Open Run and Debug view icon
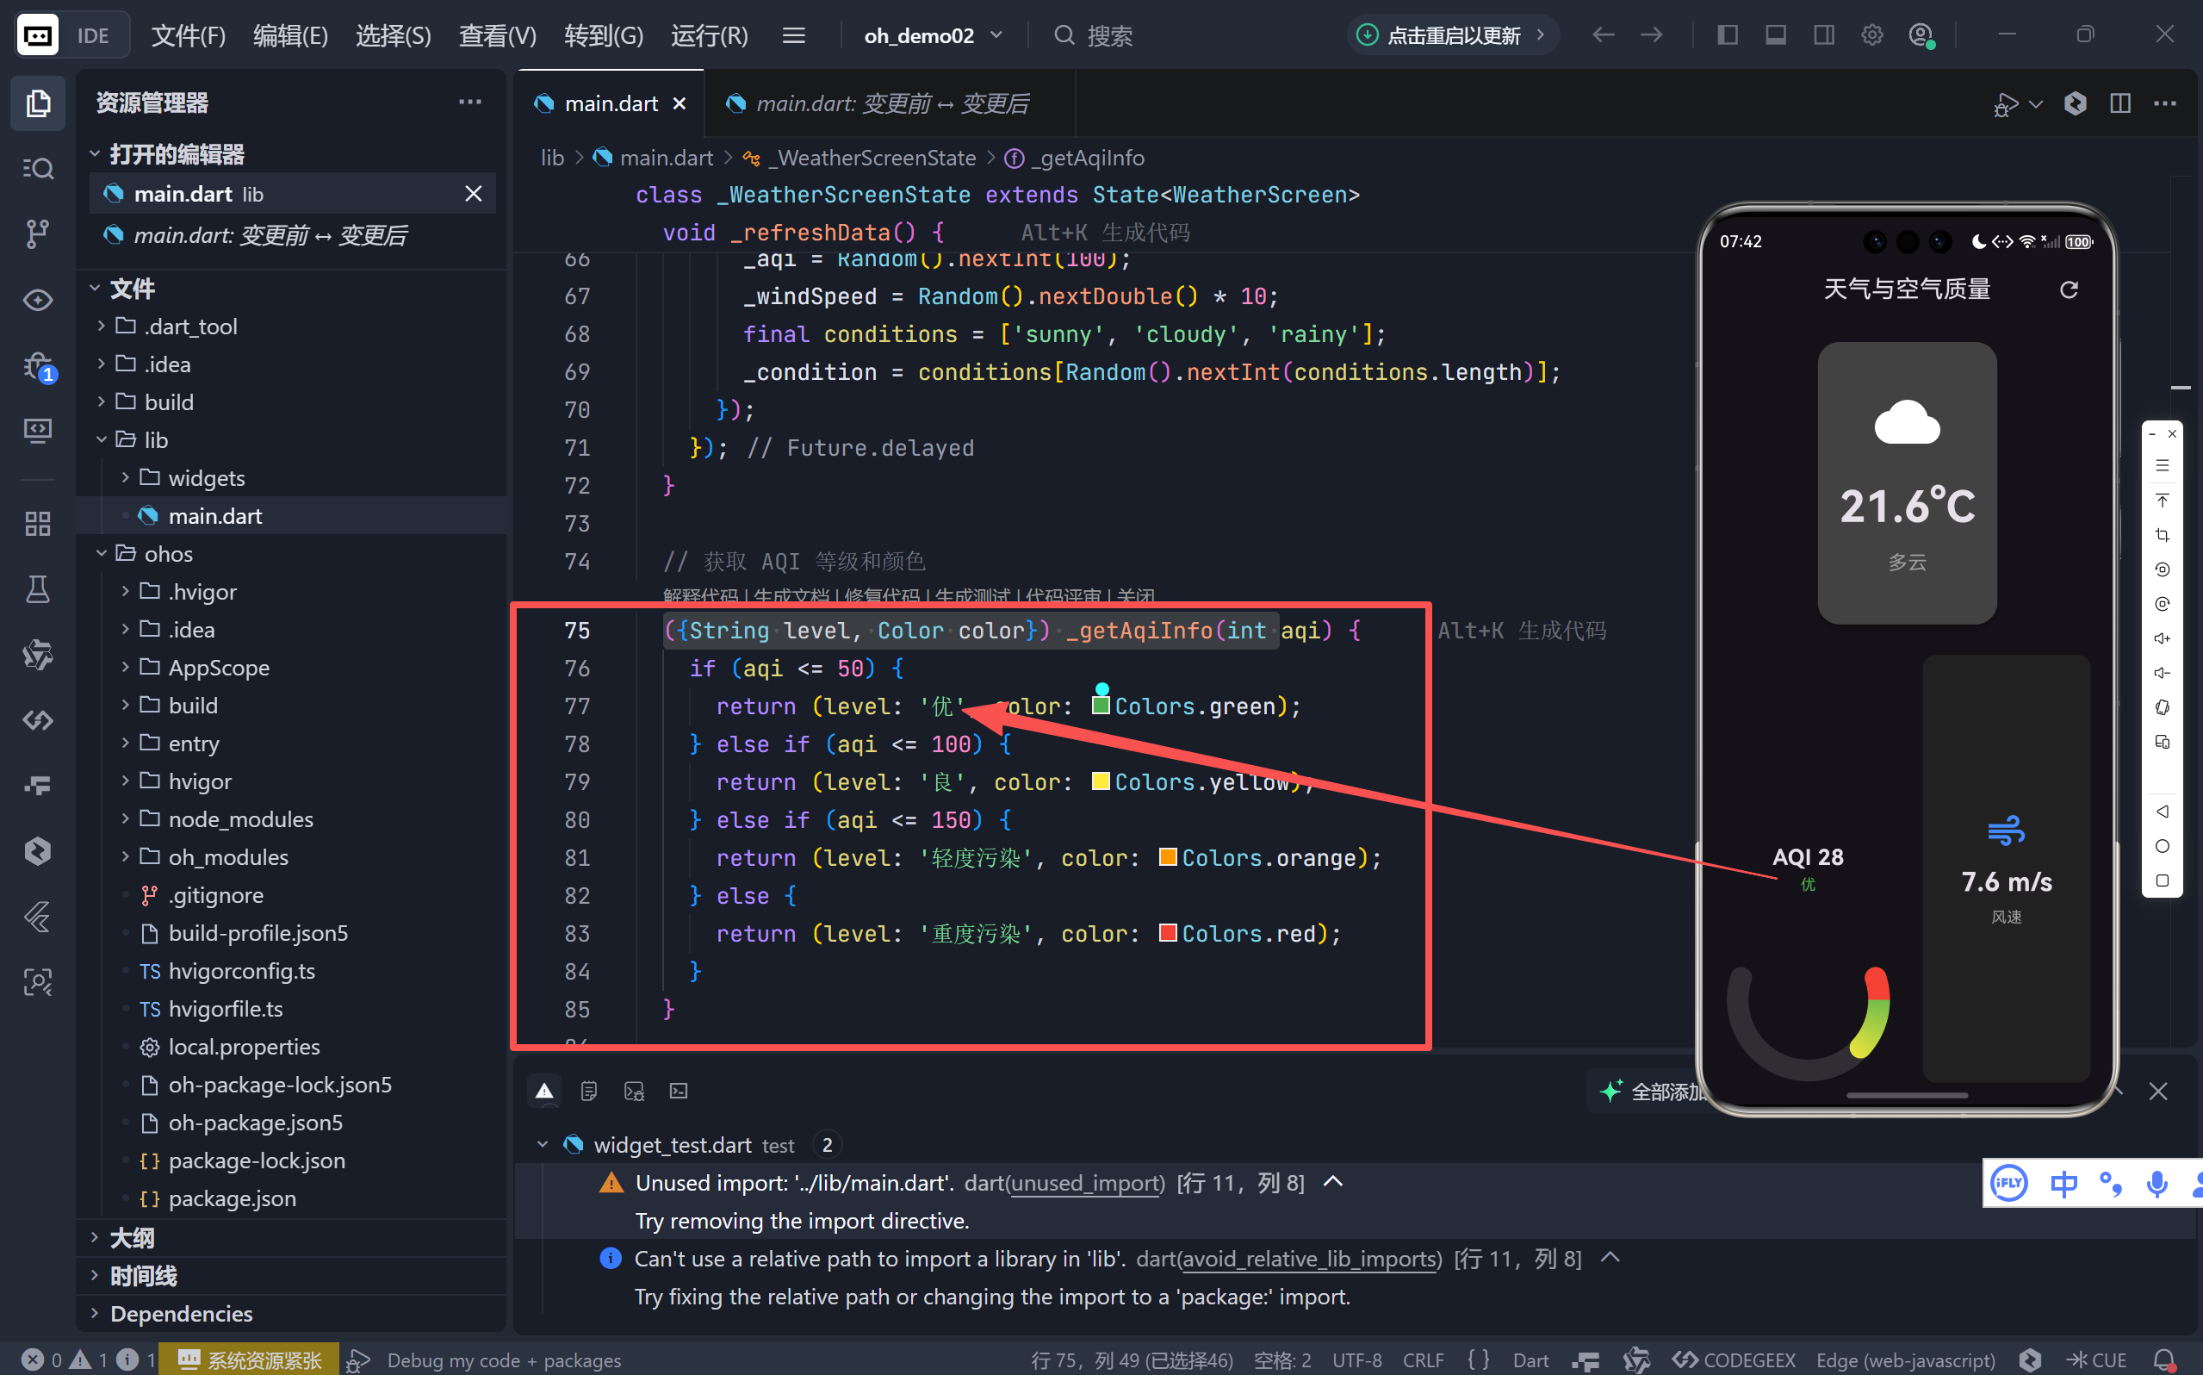The image size is (2203, 1375). coord(37,366)
